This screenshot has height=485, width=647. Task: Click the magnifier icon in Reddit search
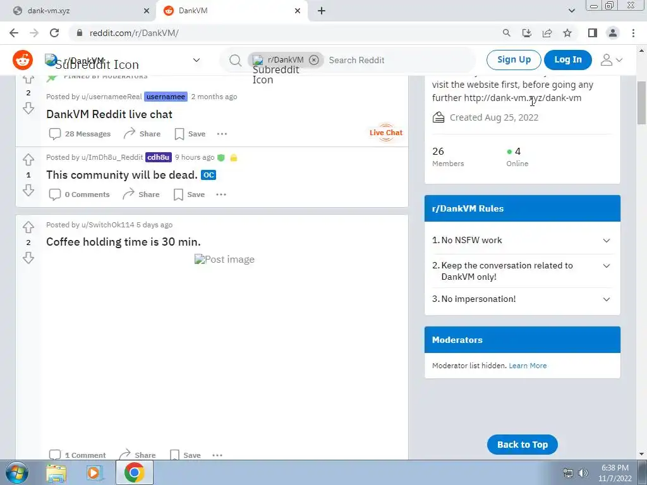[235, 60]
